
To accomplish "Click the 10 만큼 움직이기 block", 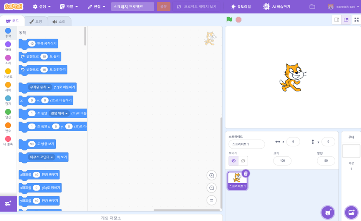I will [x=38, y=44].
